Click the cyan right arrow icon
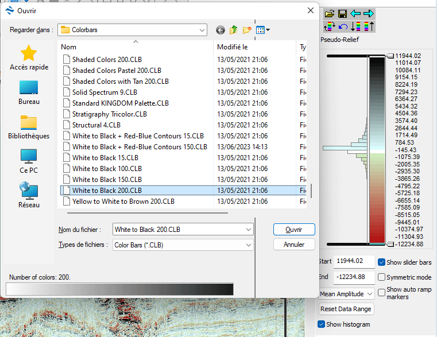The width and height of the screenshot is (437, 337). [368, 13]
